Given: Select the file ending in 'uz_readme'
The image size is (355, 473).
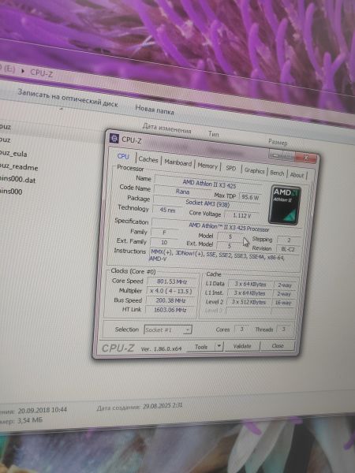Looking at the screenshot, I should click(x=19, y=166).
